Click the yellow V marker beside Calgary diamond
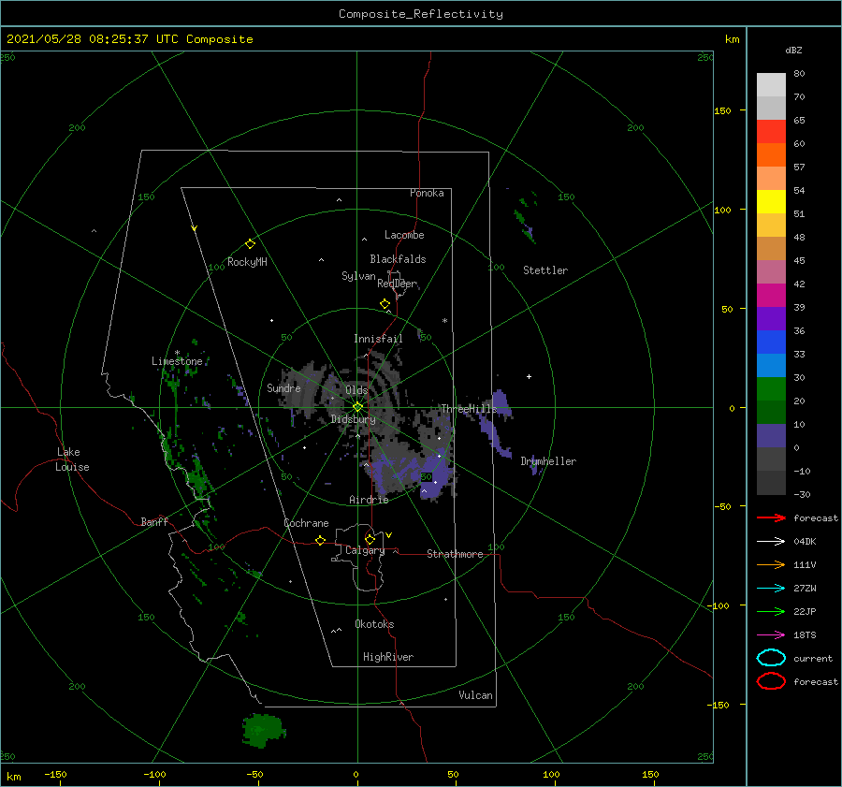The image size is (842, 787). coord(389,535)
